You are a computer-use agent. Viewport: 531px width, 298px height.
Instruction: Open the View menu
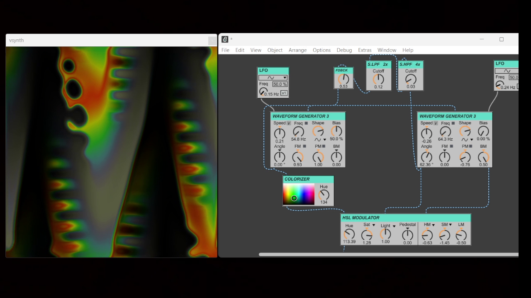pos(256,50)
